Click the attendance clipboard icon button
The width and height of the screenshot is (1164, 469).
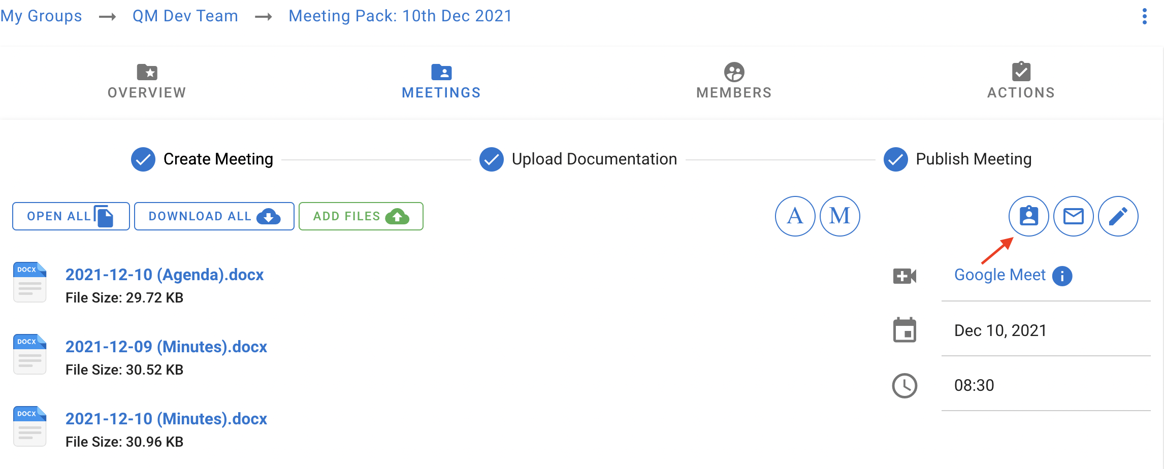click(1028, 216)
